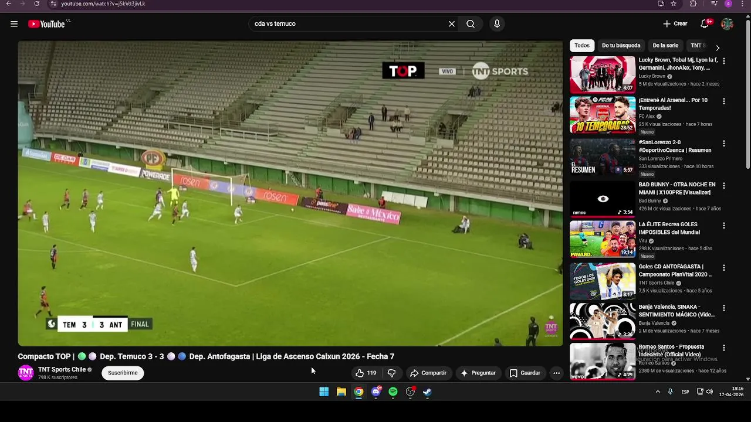Open YouTube notifications bell

[705, 24]
